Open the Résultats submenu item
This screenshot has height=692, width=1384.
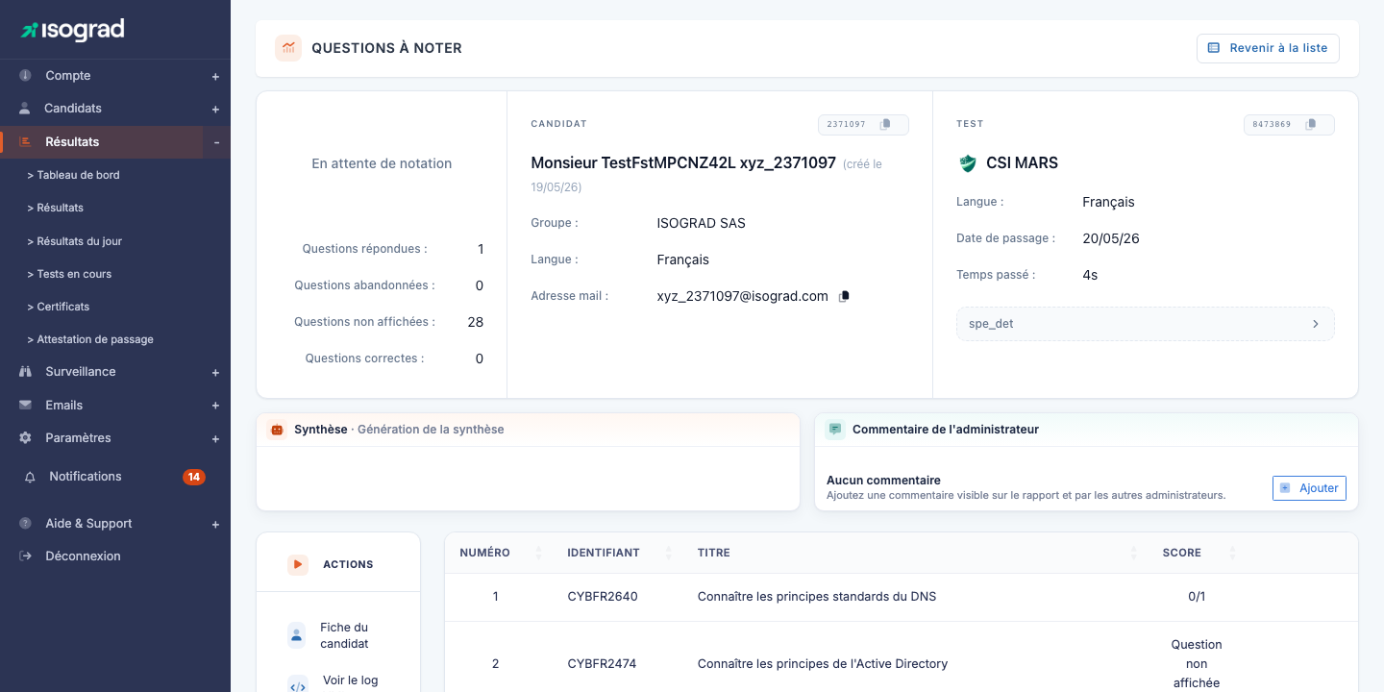pos(55,208)
